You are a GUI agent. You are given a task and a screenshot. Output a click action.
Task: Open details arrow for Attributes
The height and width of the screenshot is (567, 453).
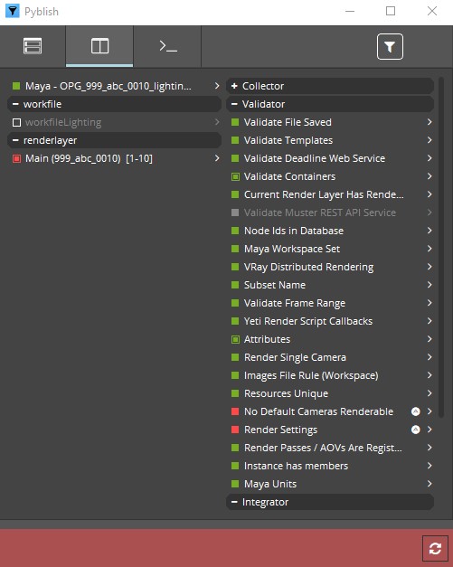point(429,339)
